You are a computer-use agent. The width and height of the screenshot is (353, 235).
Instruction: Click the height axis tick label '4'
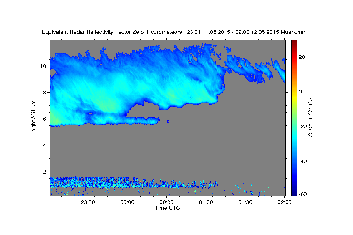click(x=44, y=145)
